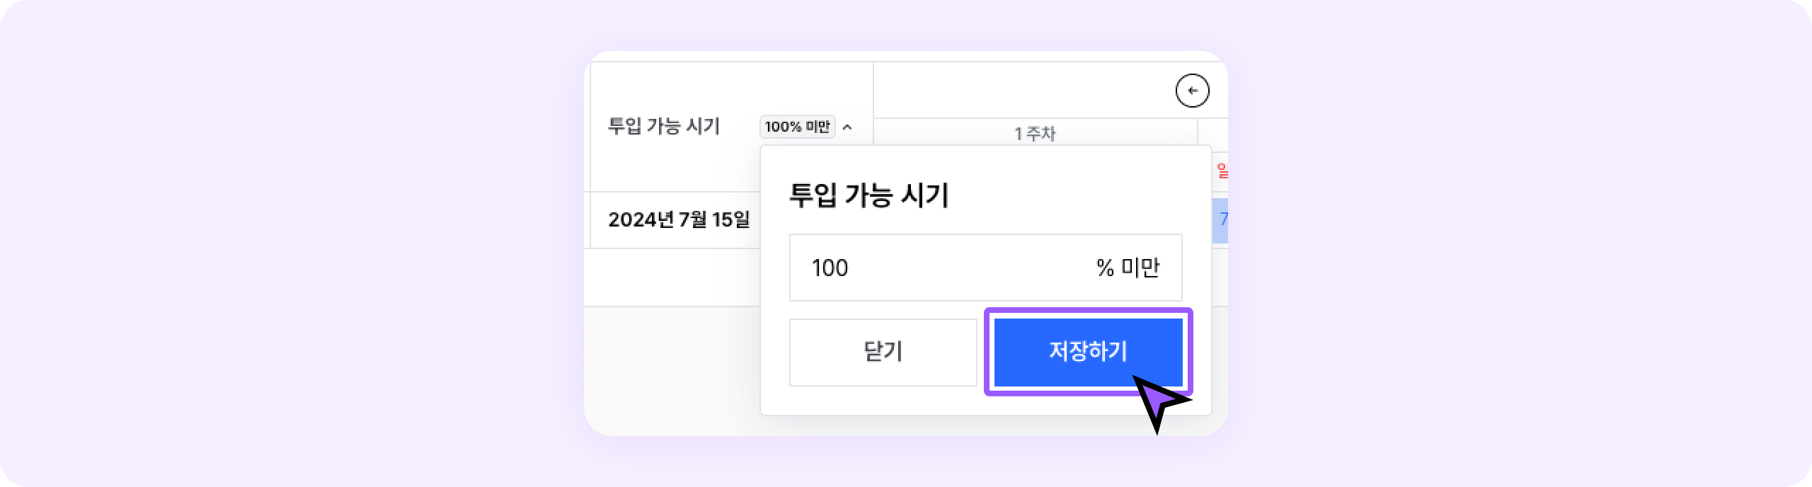Click the purple highlight border around 저장하기

coord(987,352)
